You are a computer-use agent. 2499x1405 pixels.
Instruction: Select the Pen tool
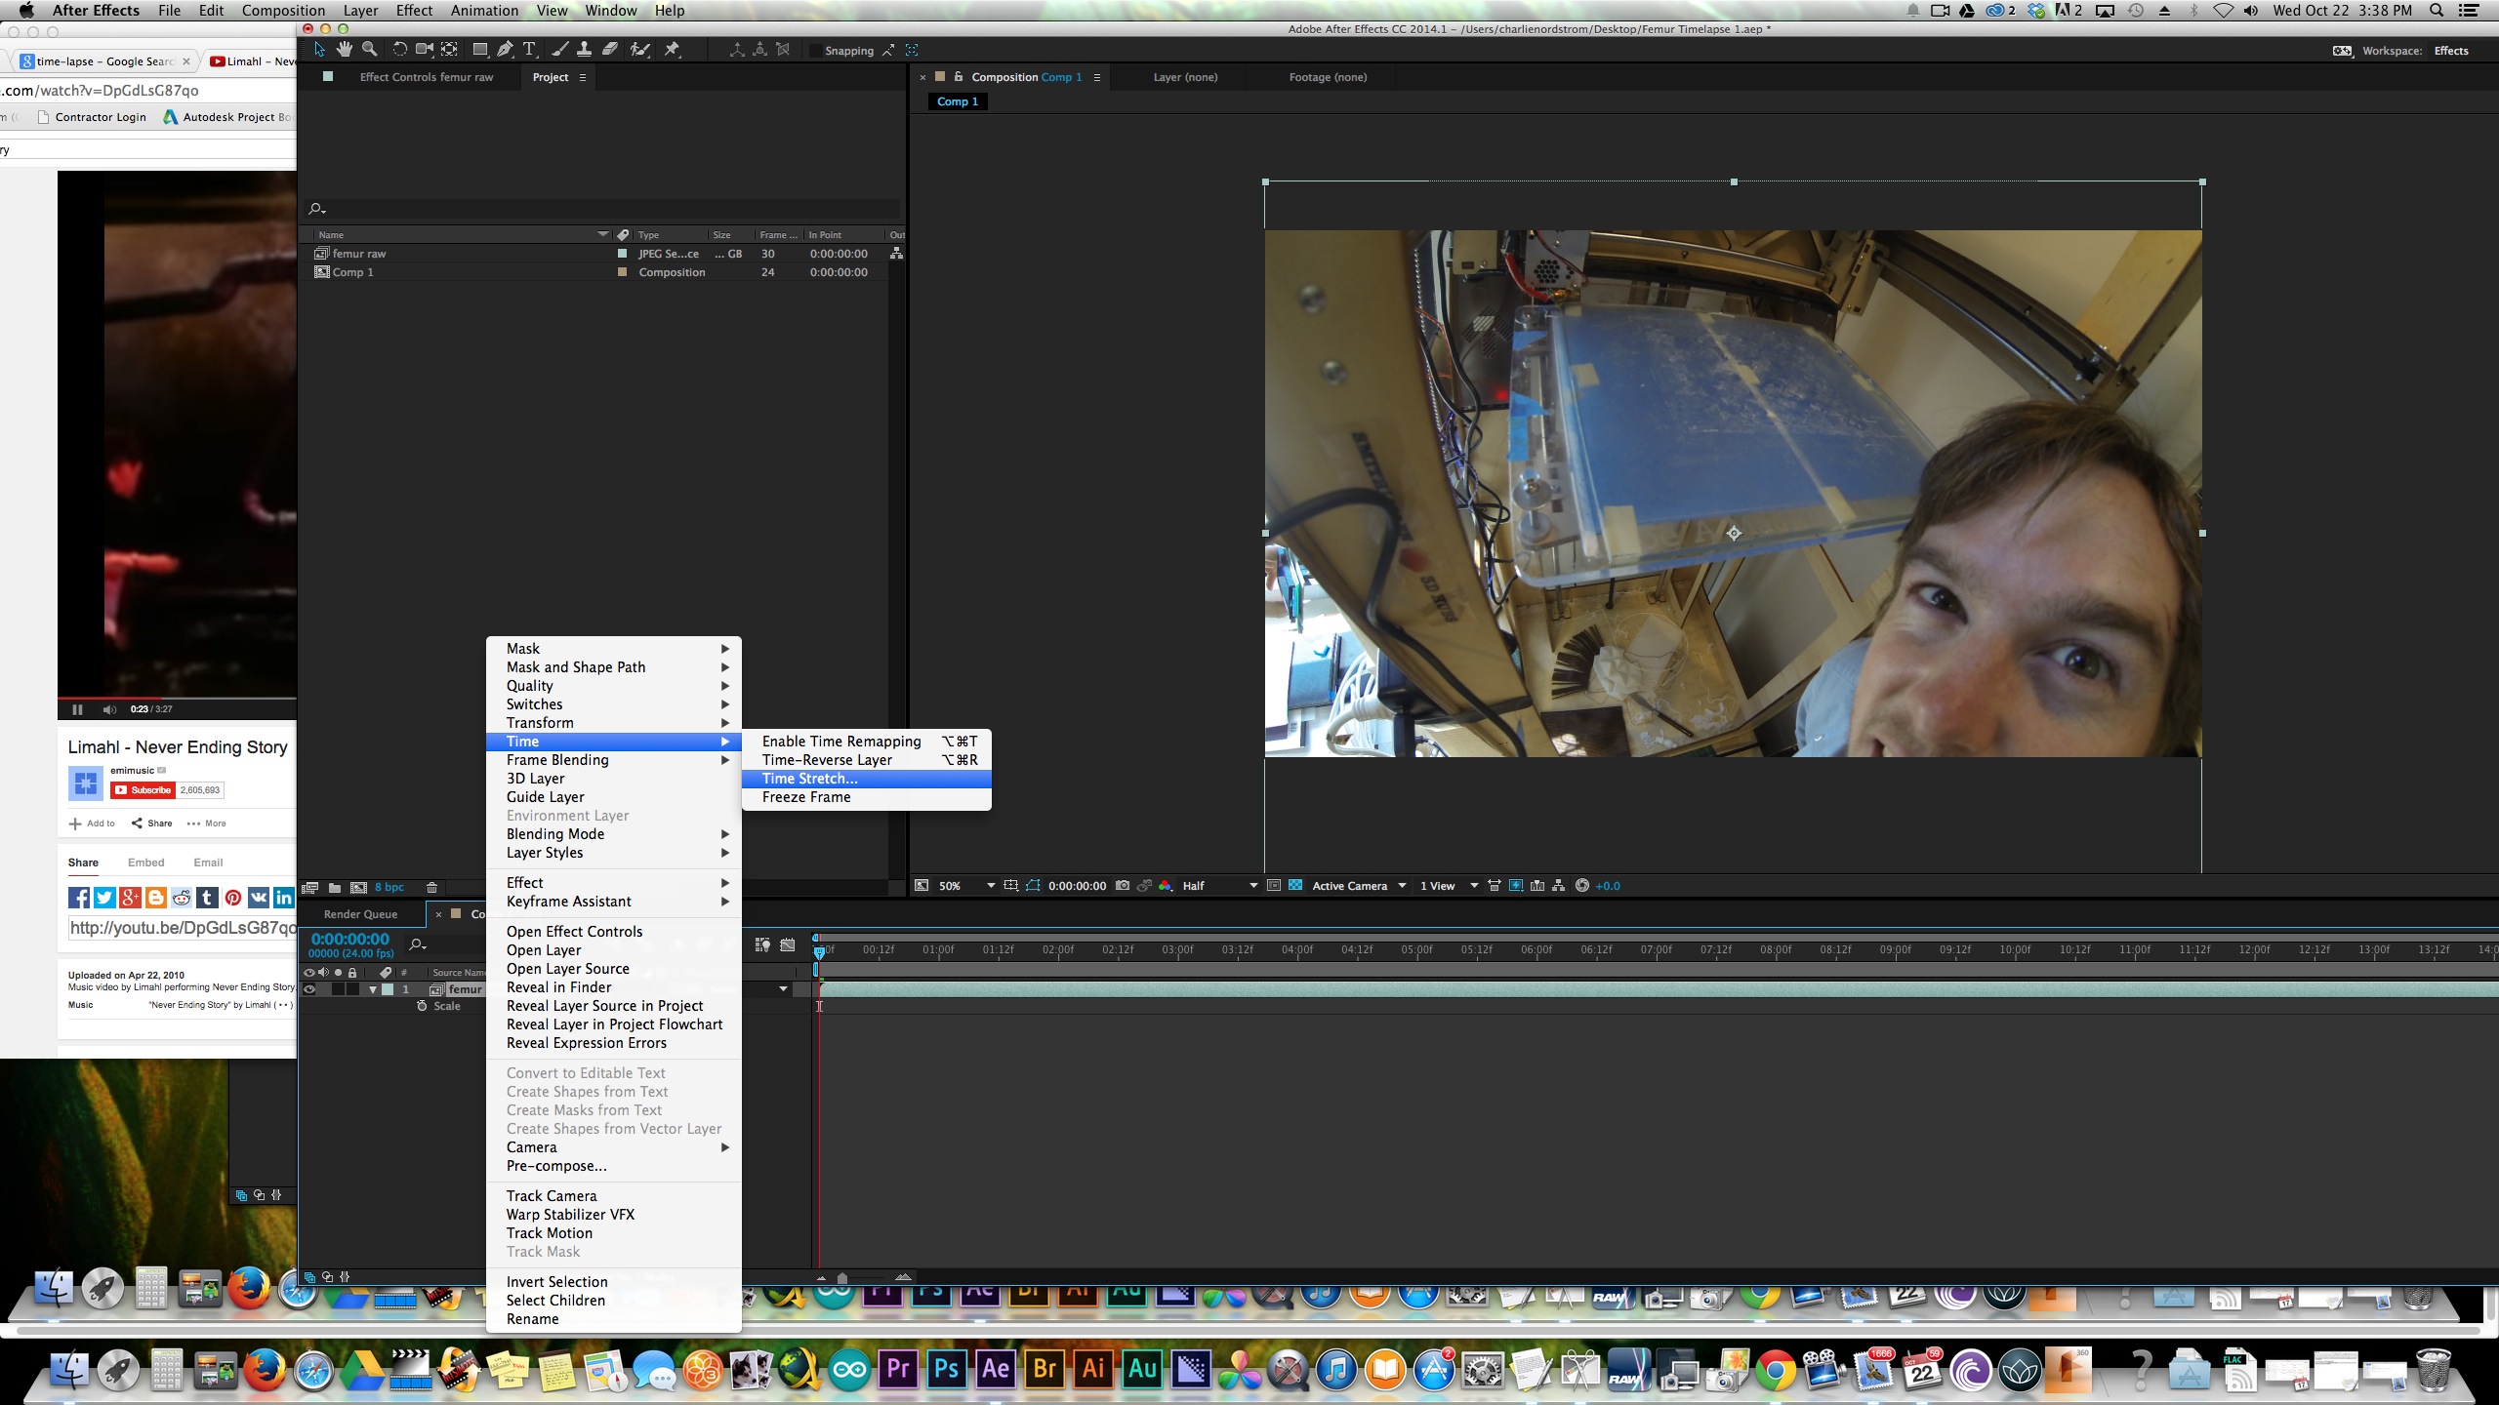point(505,50)
